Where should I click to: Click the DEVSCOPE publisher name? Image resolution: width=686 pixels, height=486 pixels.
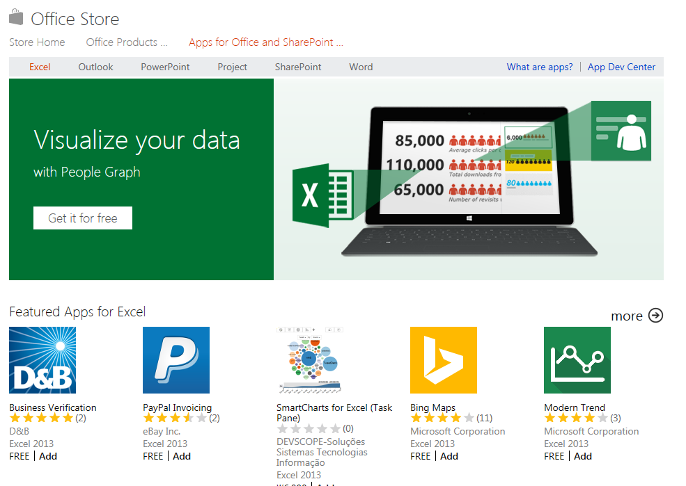322,452
